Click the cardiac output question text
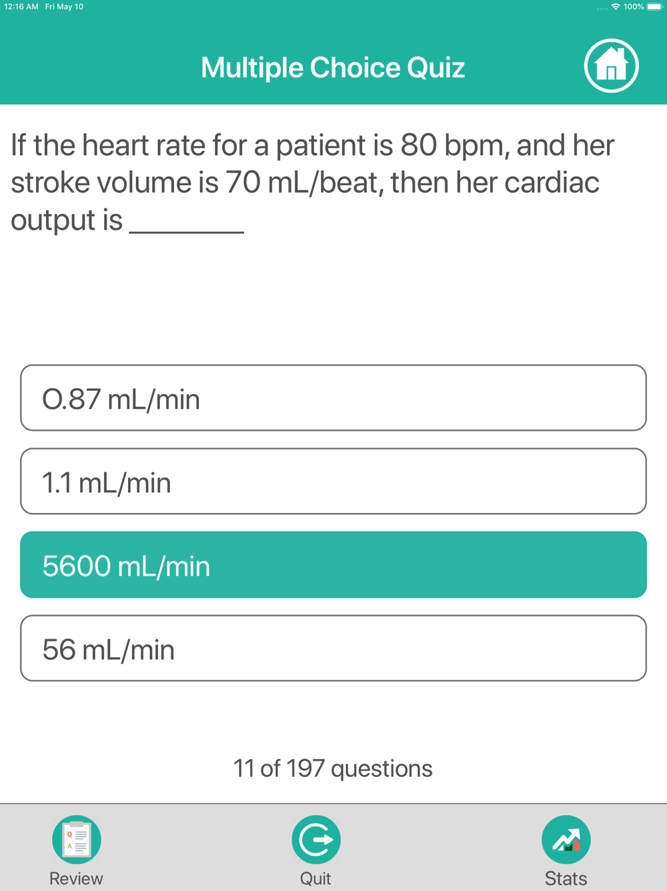 [312, 182]
